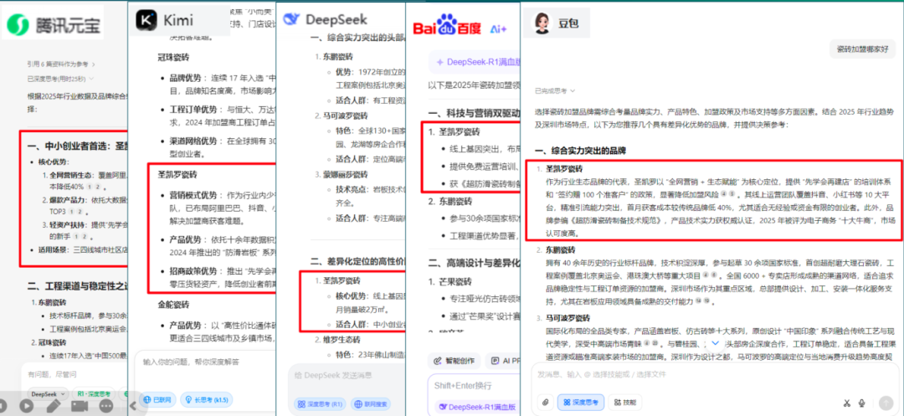904x416 pixels.
Task: Click heading 马可波罗瓷砖 in Doubao answer
Action: 568,317
